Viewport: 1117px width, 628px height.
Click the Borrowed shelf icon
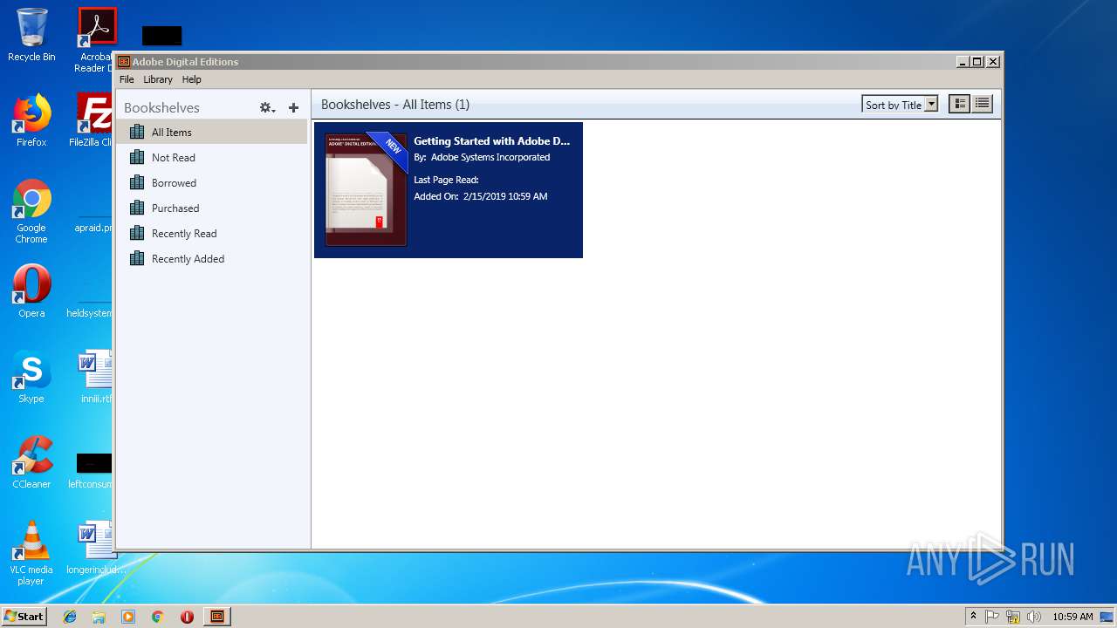(136, 182)
